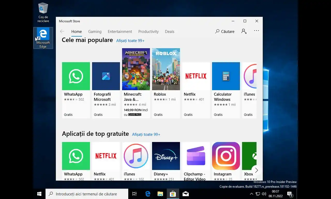Go back with the Store back arrow
Viewport: 331px width, 199px height.
[62, 31]
